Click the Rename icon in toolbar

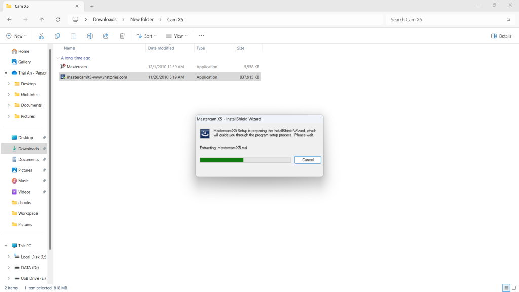pos(90,36)
